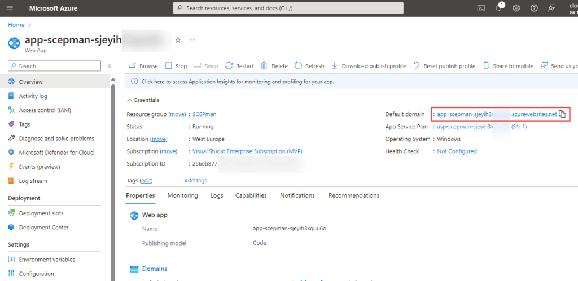Open Overview in the sidebar
This screenshot has height=281, width=578.
pyautogui.click(x=55, y=82)
